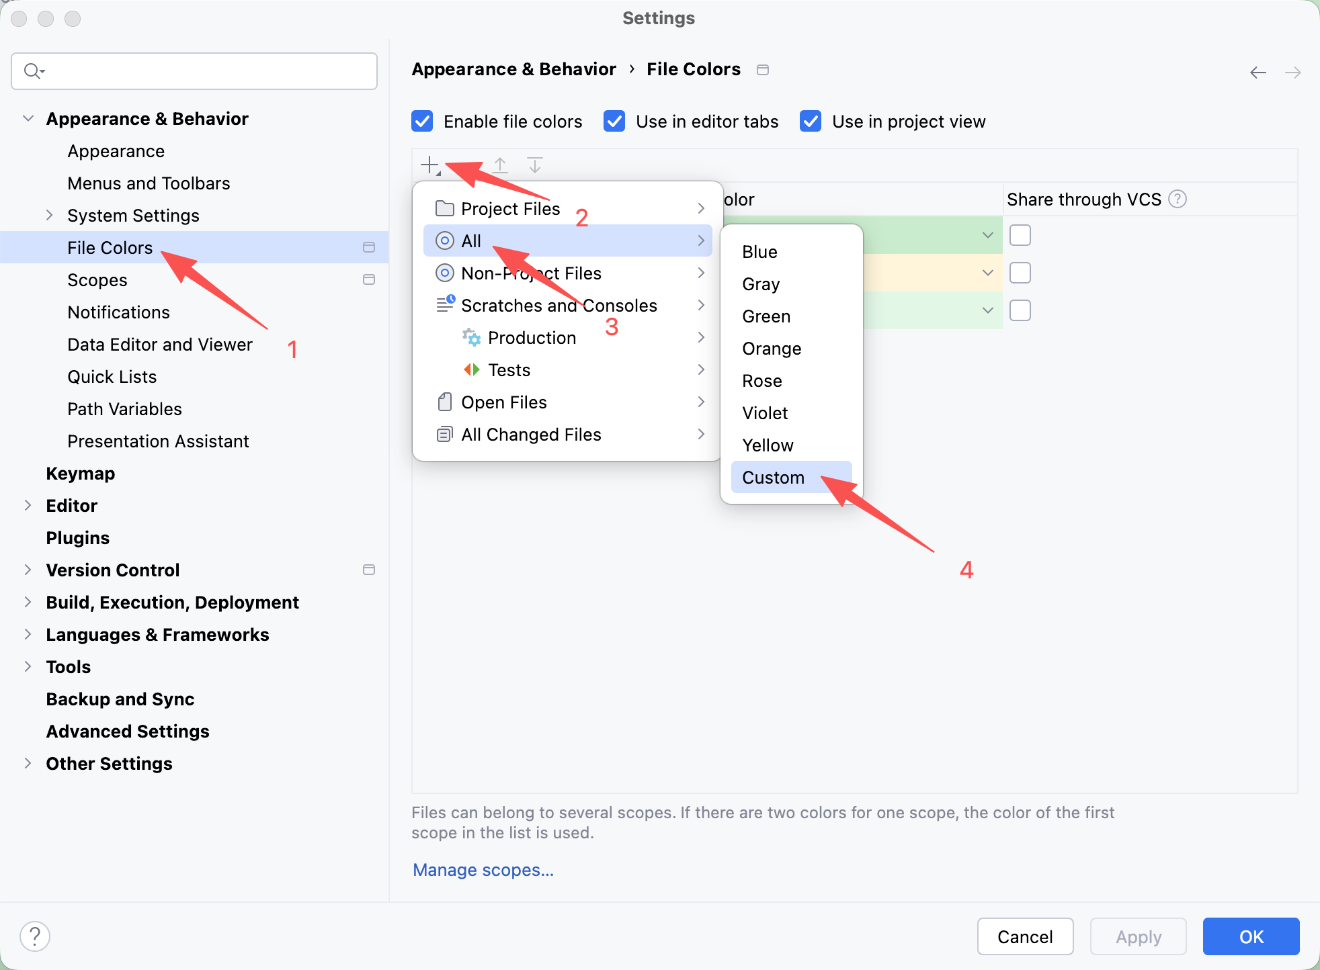
Task: Click the plus Add scope color icon
Action: point(429,165)
